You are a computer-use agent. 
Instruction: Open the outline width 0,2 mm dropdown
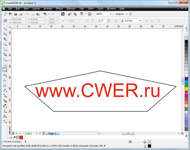pos(140,21)
